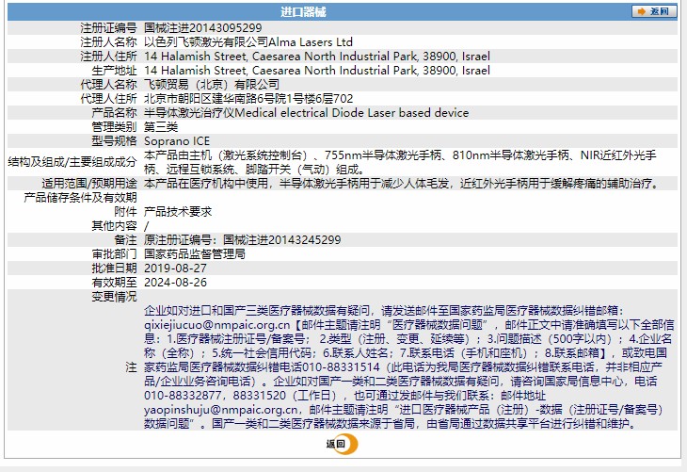Click attachment value 产品技术要求
Viewport: 687px width, 472px height.
click(178, 211)
